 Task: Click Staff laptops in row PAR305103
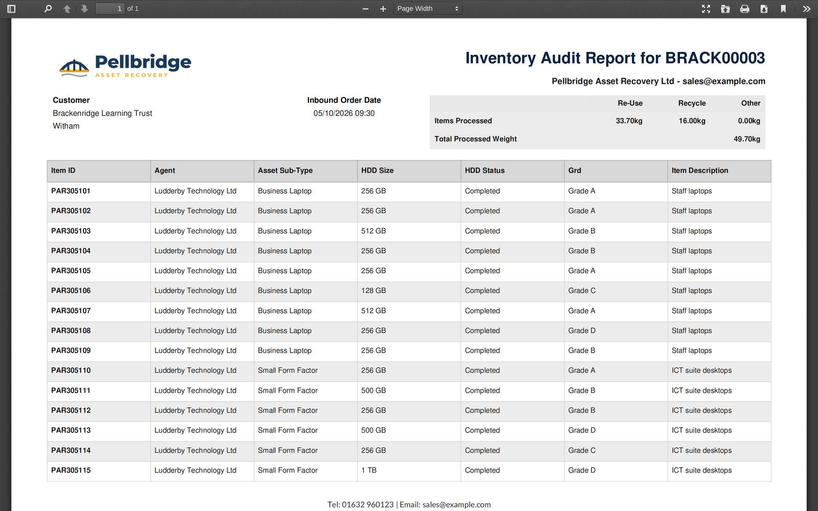click(x=692, y=231)
